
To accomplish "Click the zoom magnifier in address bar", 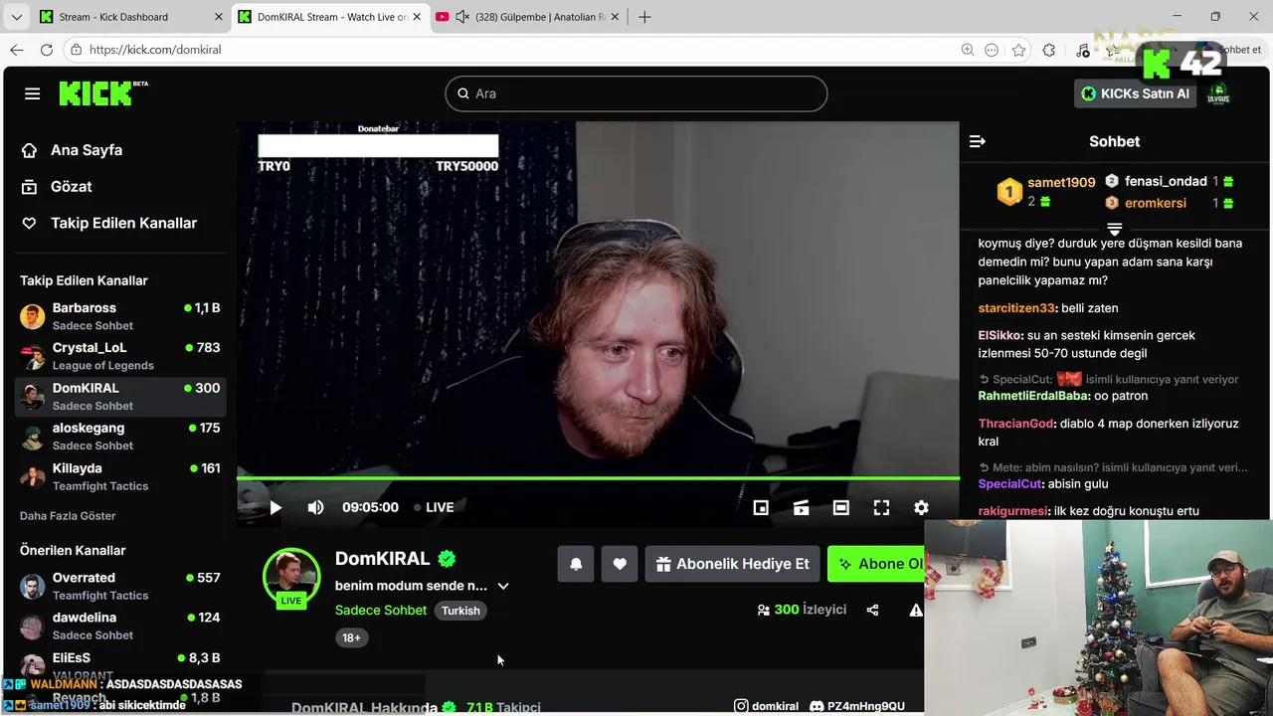I will click(967, 50).
